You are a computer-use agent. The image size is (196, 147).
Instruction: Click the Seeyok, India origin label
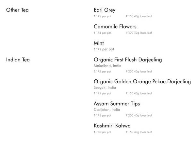point(105,88)
